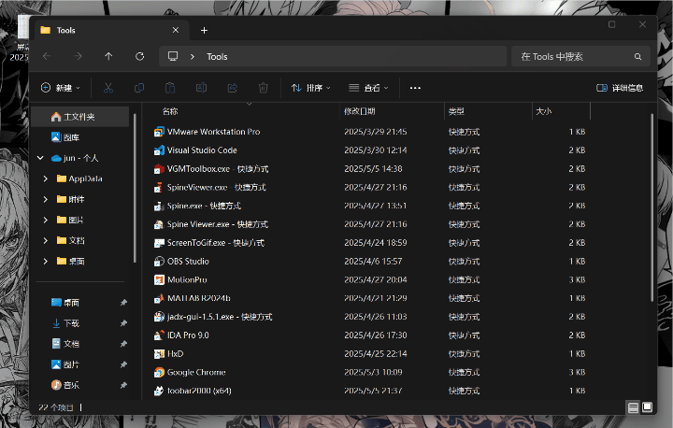Screen dimensions: 673x428
Task: Expand the 文档 folder node under OneDrive
Action: [46, 240]
